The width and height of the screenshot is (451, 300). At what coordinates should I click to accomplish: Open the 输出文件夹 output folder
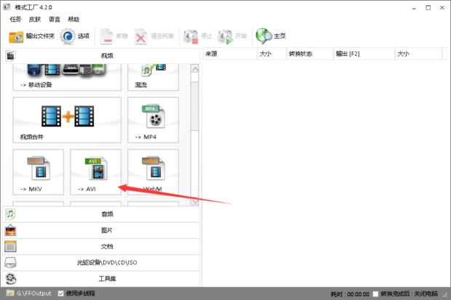pos(31,36)
